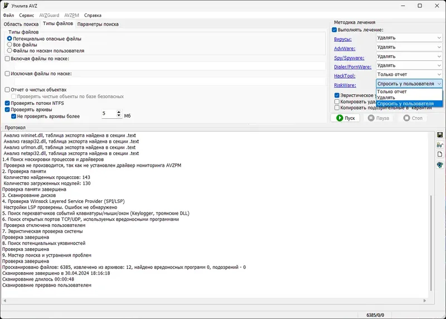Collapse the RiskWare dropdown combo box

click(x=409, y=84)
